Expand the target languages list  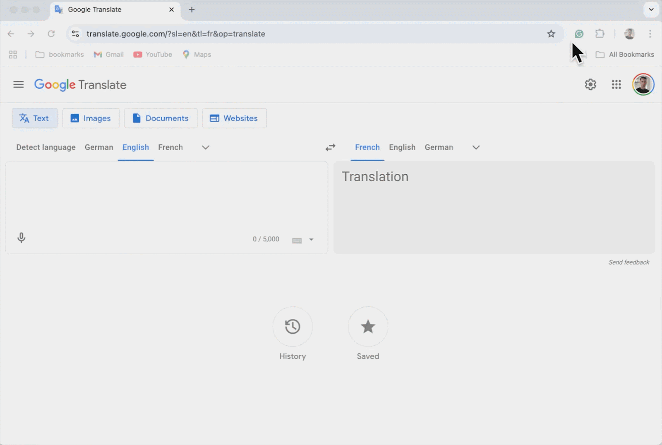(x=476, y=147)
